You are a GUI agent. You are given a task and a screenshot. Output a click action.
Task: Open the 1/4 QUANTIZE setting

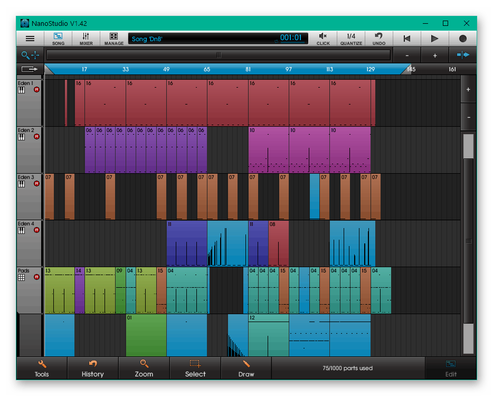(351, 39)
